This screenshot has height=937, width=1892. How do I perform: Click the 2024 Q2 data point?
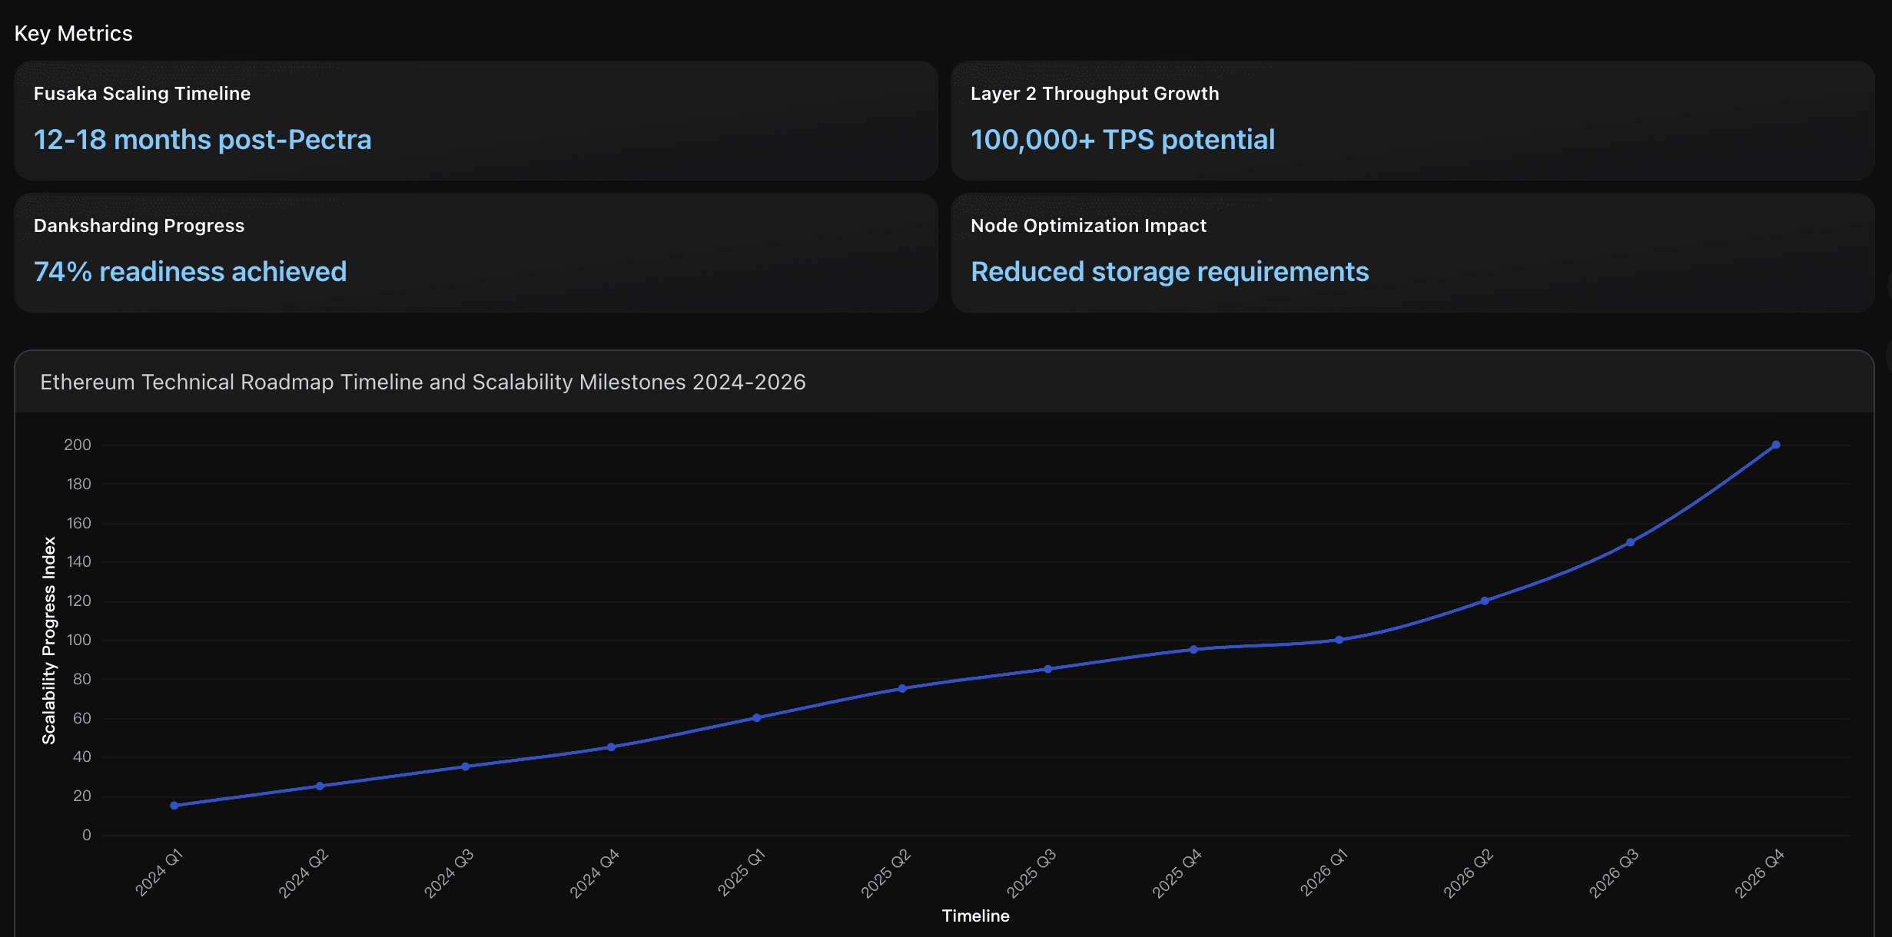pos(320,786)
